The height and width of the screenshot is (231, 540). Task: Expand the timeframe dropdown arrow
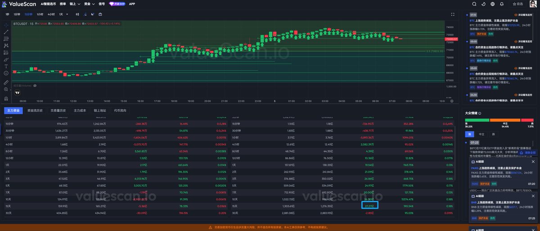67,14
